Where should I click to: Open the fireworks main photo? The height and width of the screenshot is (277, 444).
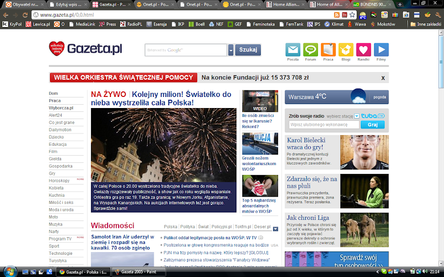pyautogui.click(x=164, y=145)
